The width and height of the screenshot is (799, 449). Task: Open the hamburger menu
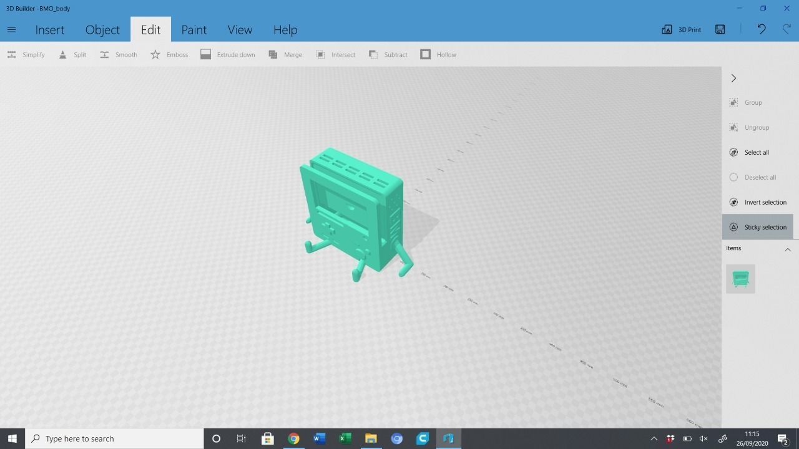click(x=11, y=29)
